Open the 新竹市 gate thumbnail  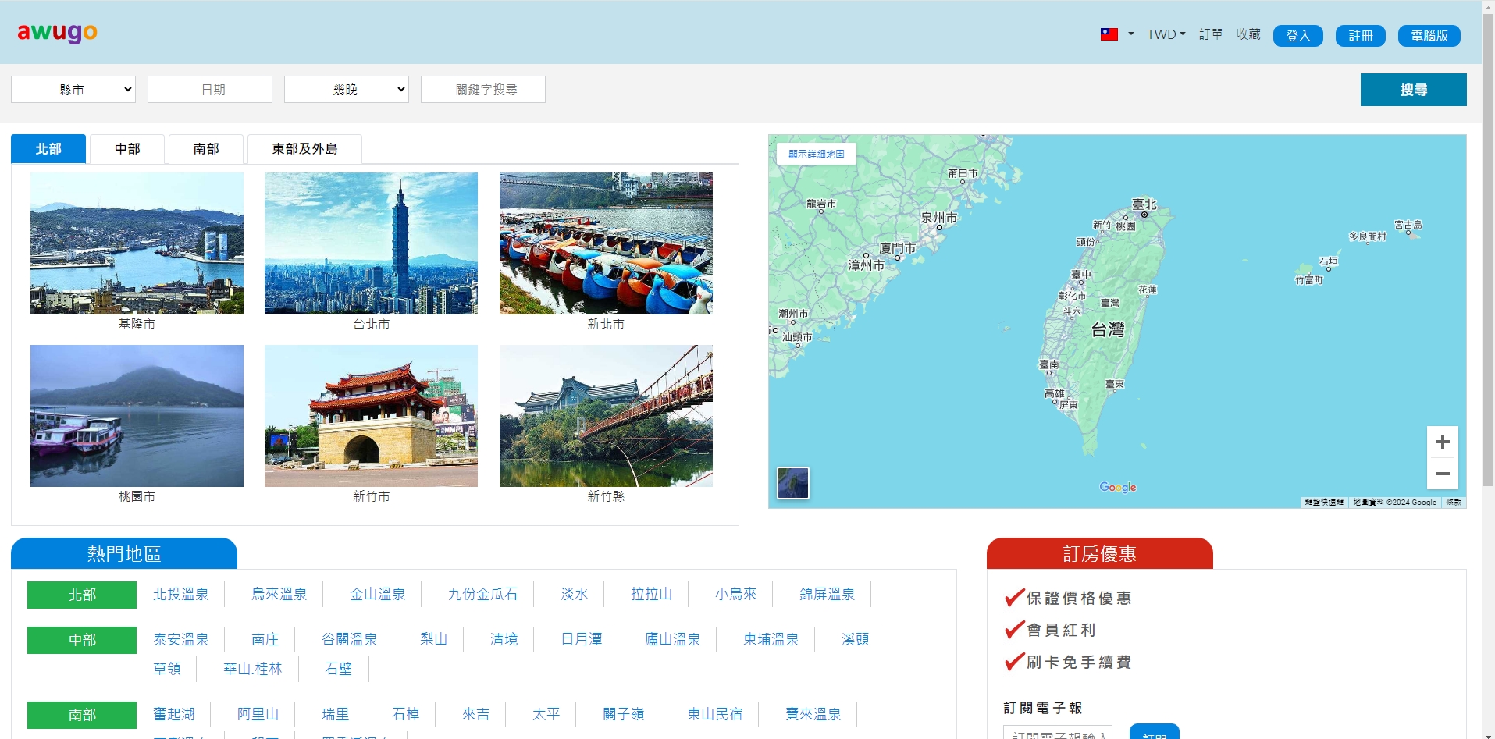click(x=371, y=416)
